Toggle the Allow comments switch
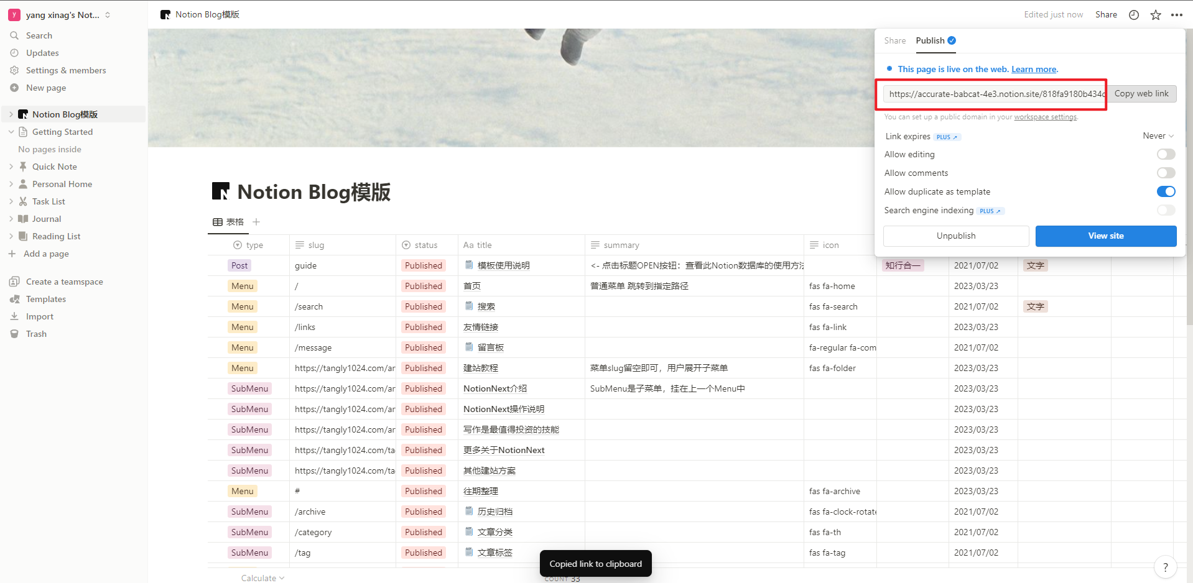The height and width of the screenshot is (583, 1193). (1166, 173)
